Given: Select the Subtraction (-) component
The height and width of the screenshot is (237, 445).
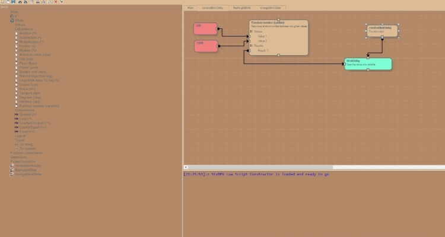Looking at the screenshot, I should [30, 37].
